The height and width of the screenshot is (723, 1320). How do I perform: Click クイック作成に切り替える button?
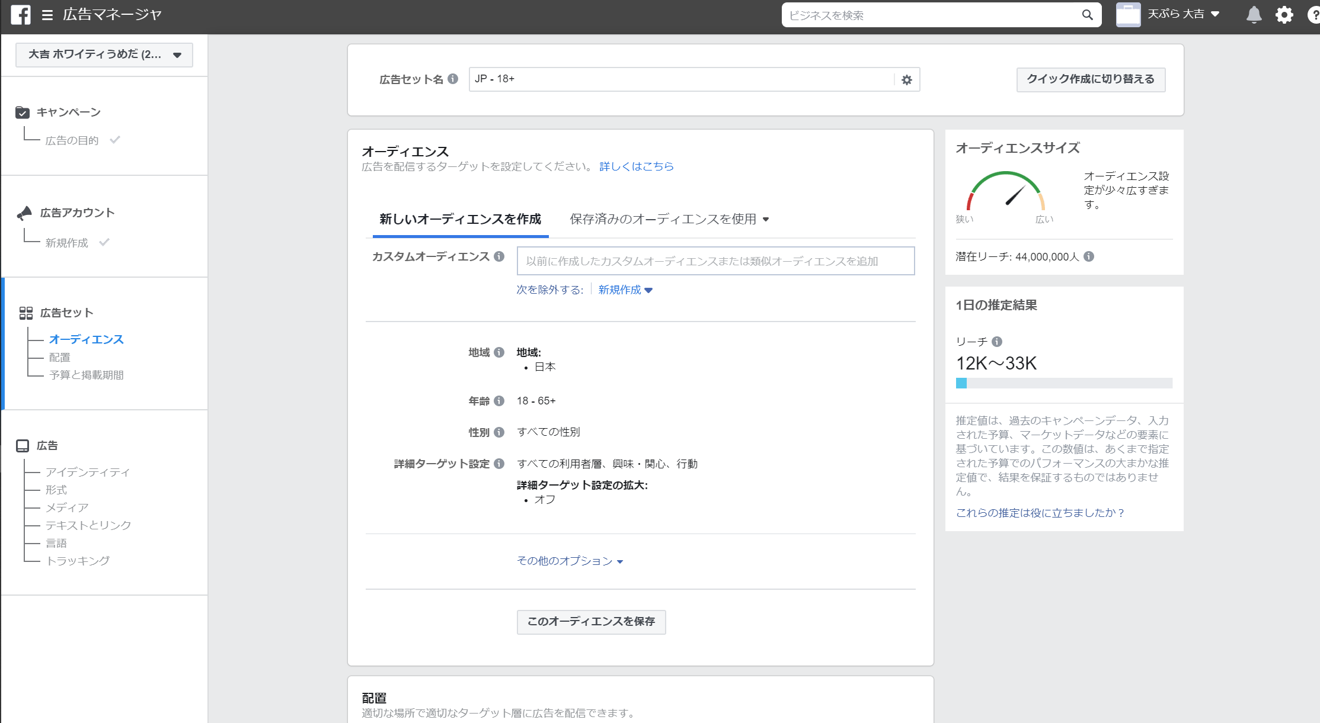pos(1091,79)
